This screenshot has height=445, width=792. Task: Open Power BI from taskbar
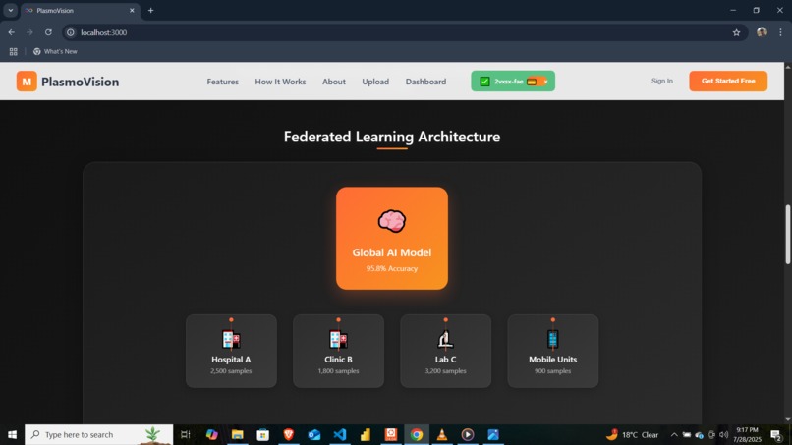point(366,434)
